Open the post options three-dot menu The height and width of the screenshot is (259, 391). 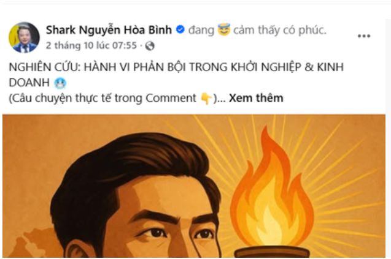click(x=364, y=36)
